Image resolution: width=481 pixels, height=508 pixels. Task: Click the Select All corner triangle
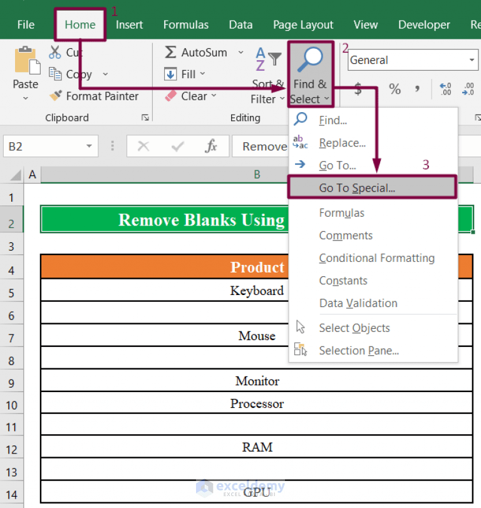[15, 175]
